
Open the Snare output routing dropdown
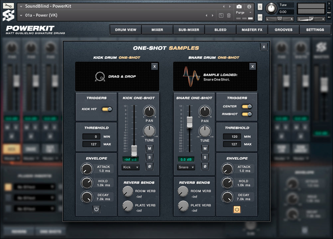(186, 167)
